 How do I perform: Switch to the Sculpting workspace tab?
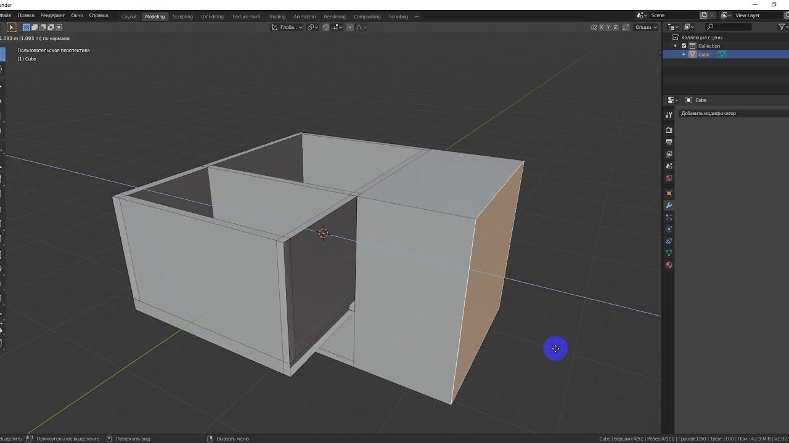(182, 17)
